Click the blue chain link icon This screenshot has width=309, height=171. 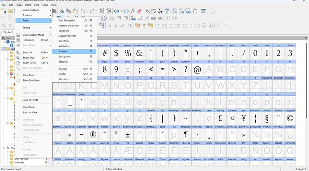coord(117,11)
